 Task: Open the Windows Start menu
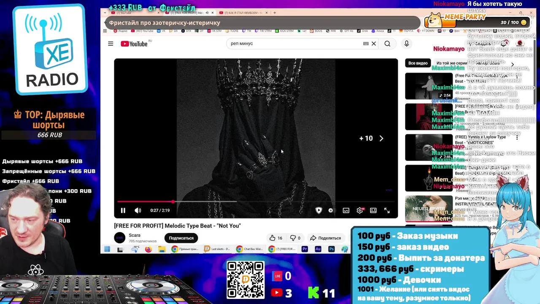(107, 249)
